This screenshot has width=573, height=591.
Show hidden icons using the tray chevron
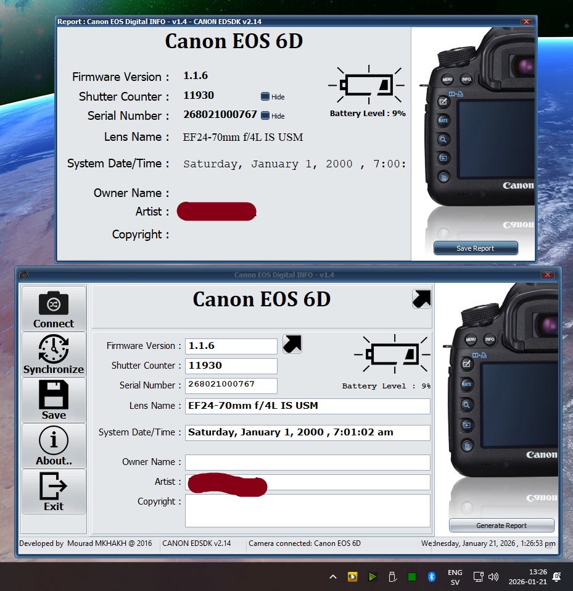pos(333,577)
